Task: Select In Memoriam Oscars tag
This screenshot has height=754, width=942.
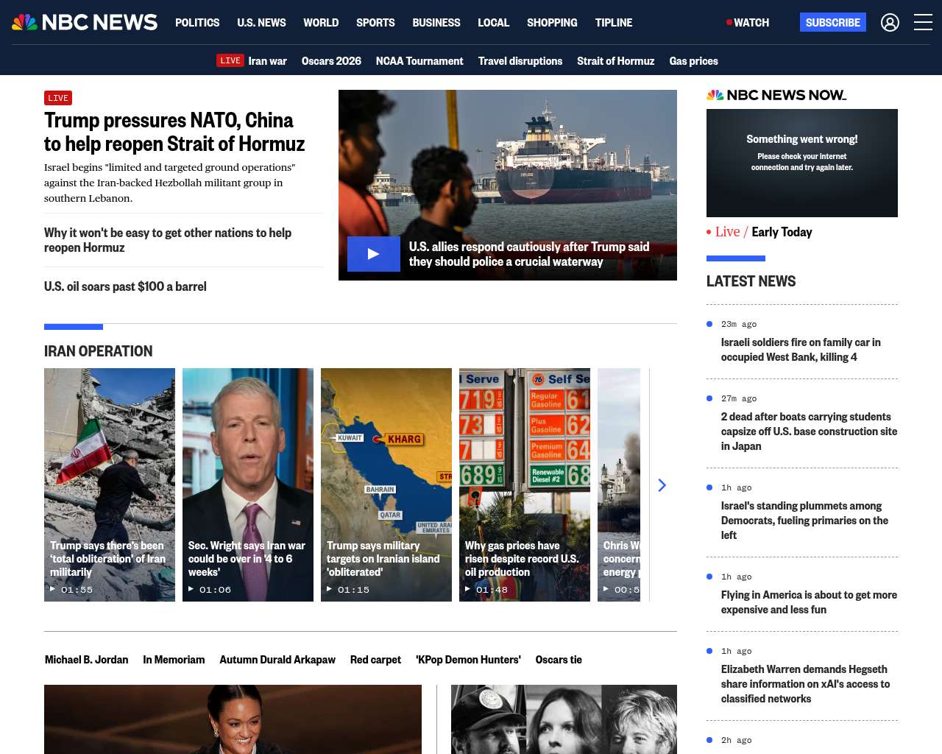Action: pos(174,660)
